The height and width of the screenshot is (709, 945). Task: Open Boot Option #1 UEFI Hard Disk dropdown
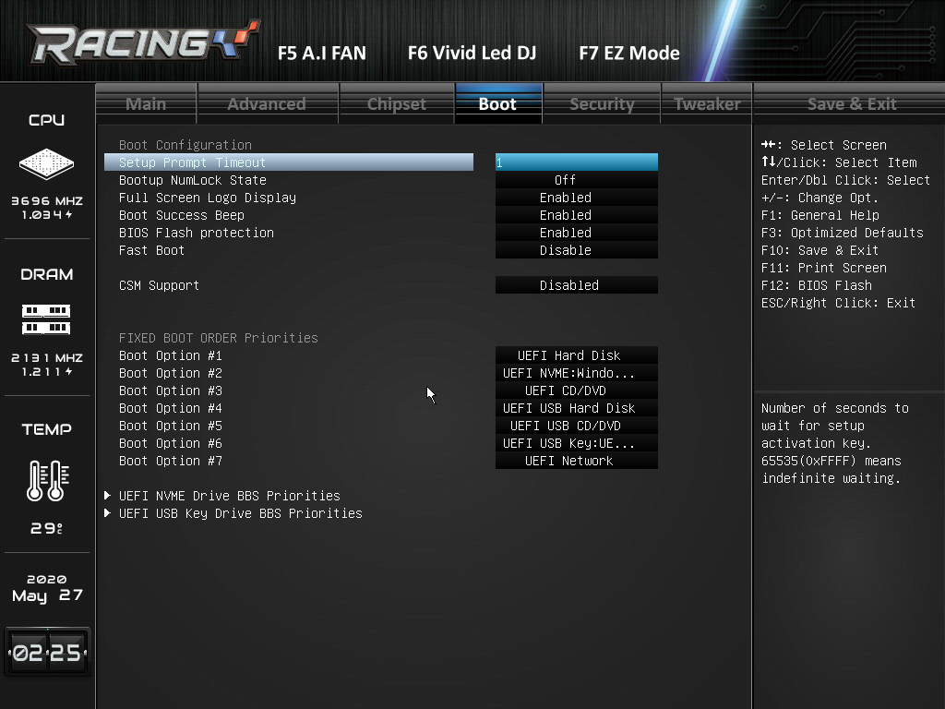[577, 355]
